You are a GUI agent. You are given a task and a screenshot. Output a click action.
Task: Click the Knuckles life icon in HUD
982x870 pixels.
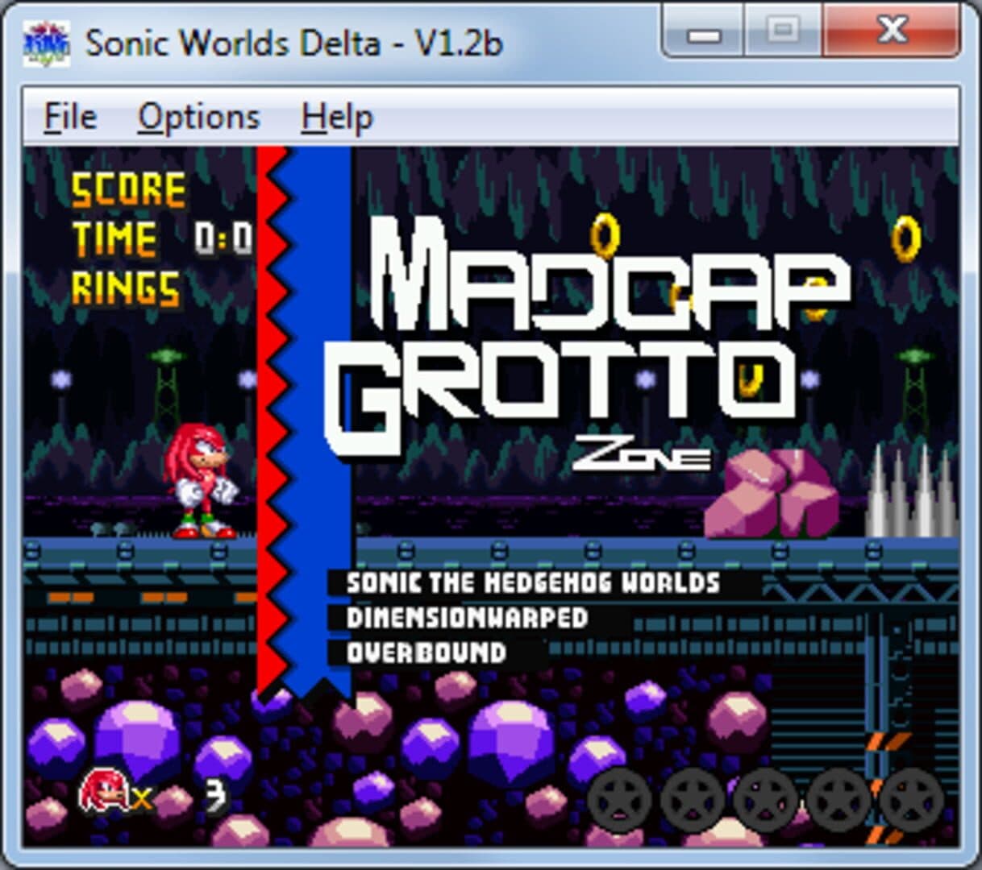pyautogui.click(x=103, y=791)
